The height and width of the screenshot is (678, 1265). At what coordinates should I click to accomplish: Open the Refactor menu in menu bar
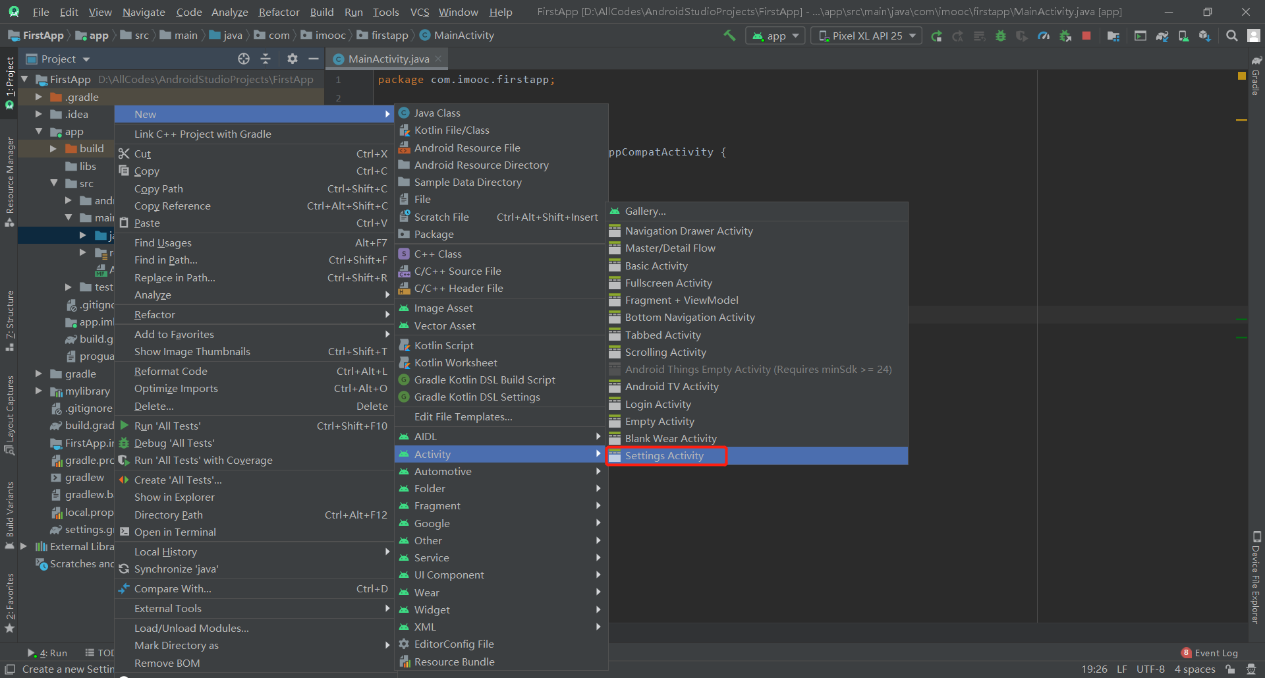pyautogui.click(x=279, y=12)
